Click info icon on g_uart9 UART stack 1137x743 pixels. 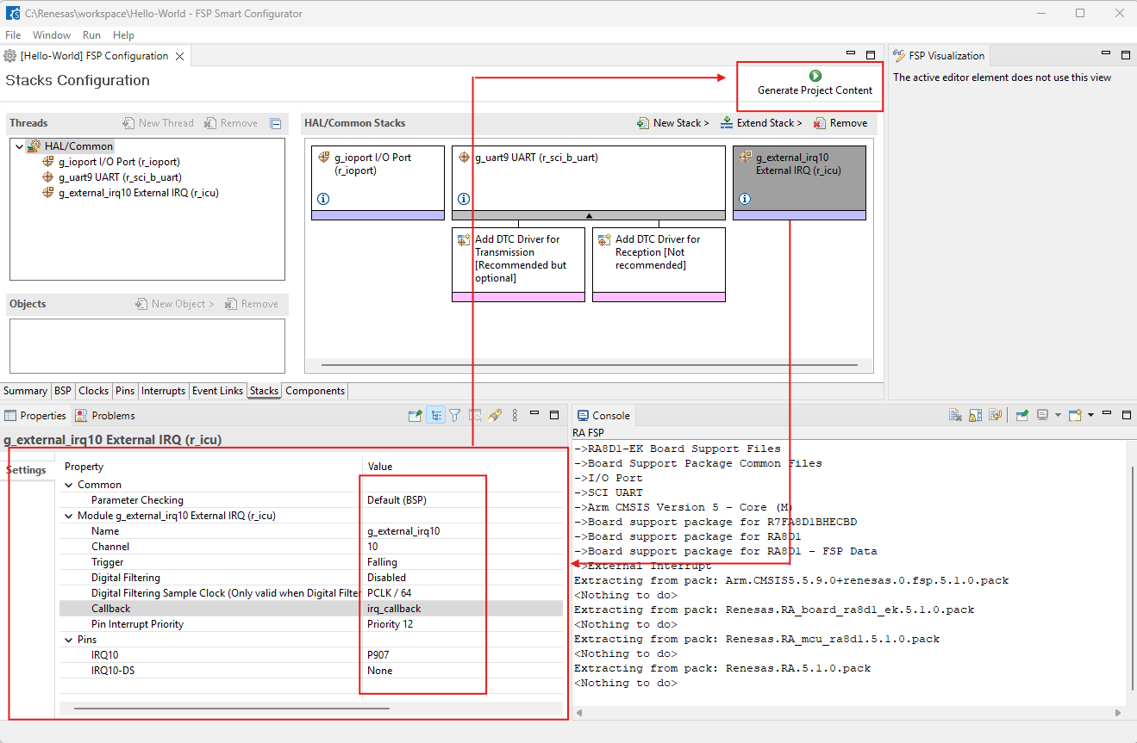(x=464, y=199)
